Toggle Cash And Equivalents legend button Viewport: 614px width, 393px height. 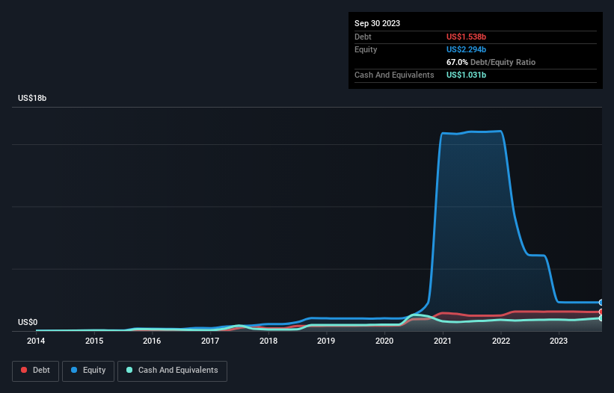click(172, 371)
